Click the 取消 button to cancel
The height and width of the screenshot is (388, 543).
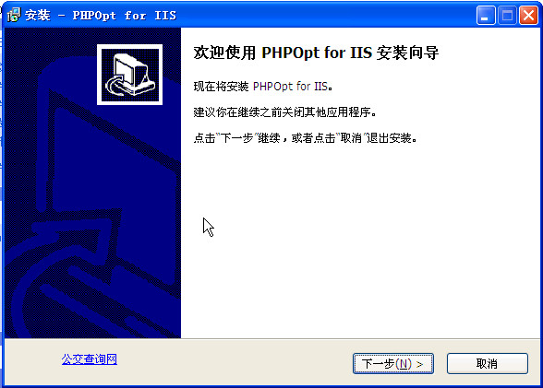488,363
